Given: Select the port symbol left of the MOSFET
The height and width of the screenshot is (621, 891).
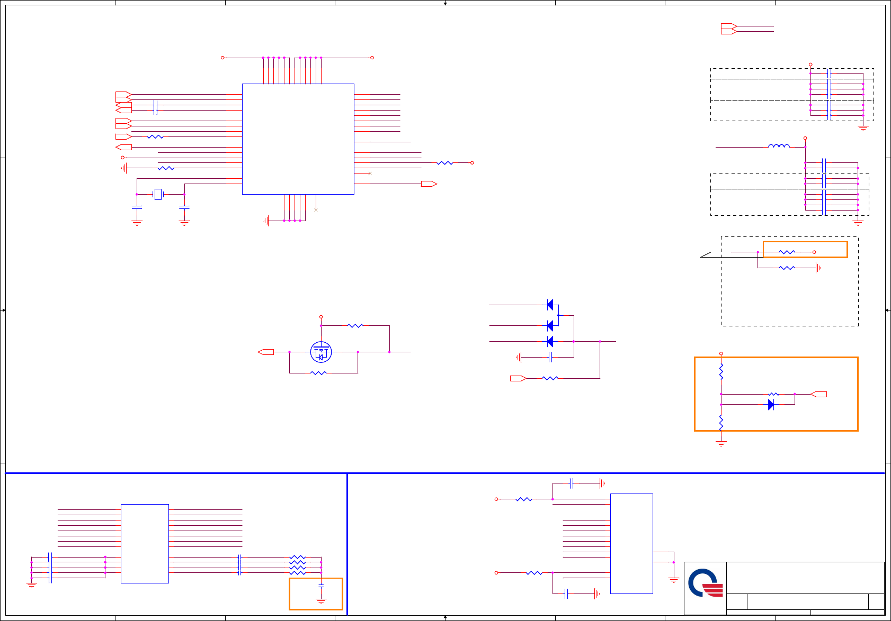Looking at the screenshot, I should (265, 352).
